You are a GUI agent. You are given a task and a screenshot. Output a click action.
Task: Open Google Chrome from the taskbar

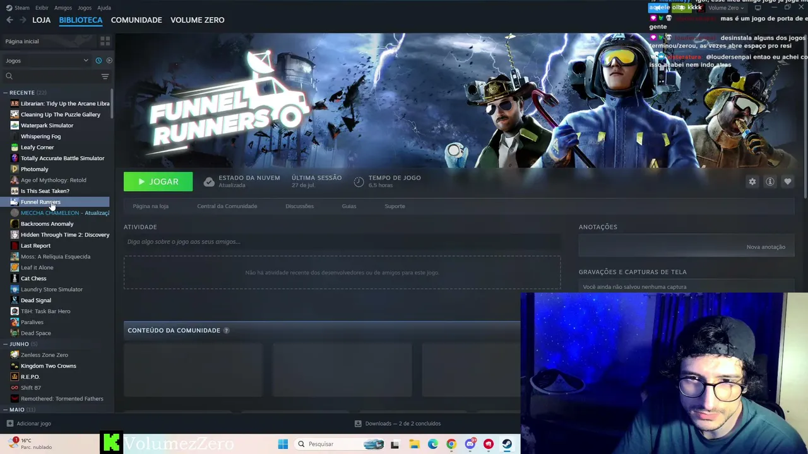(451, 444)
